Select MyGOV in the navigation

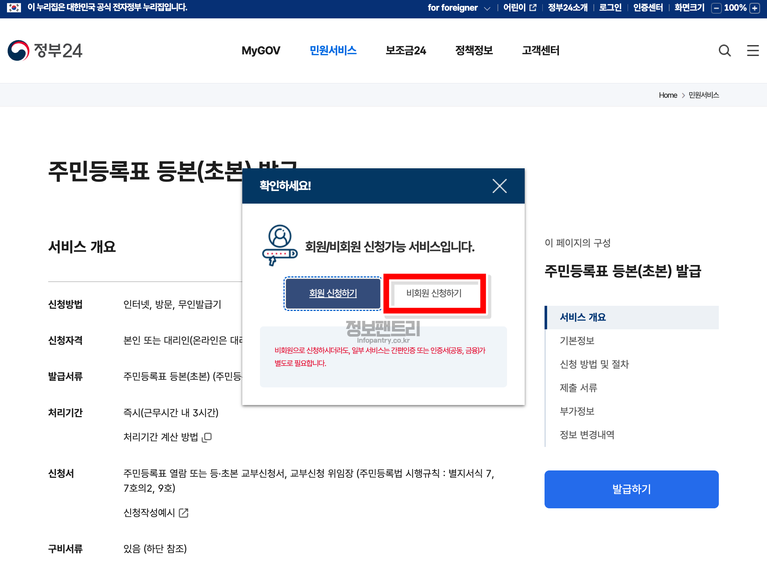pyautogui.click(x=261, y=50)
